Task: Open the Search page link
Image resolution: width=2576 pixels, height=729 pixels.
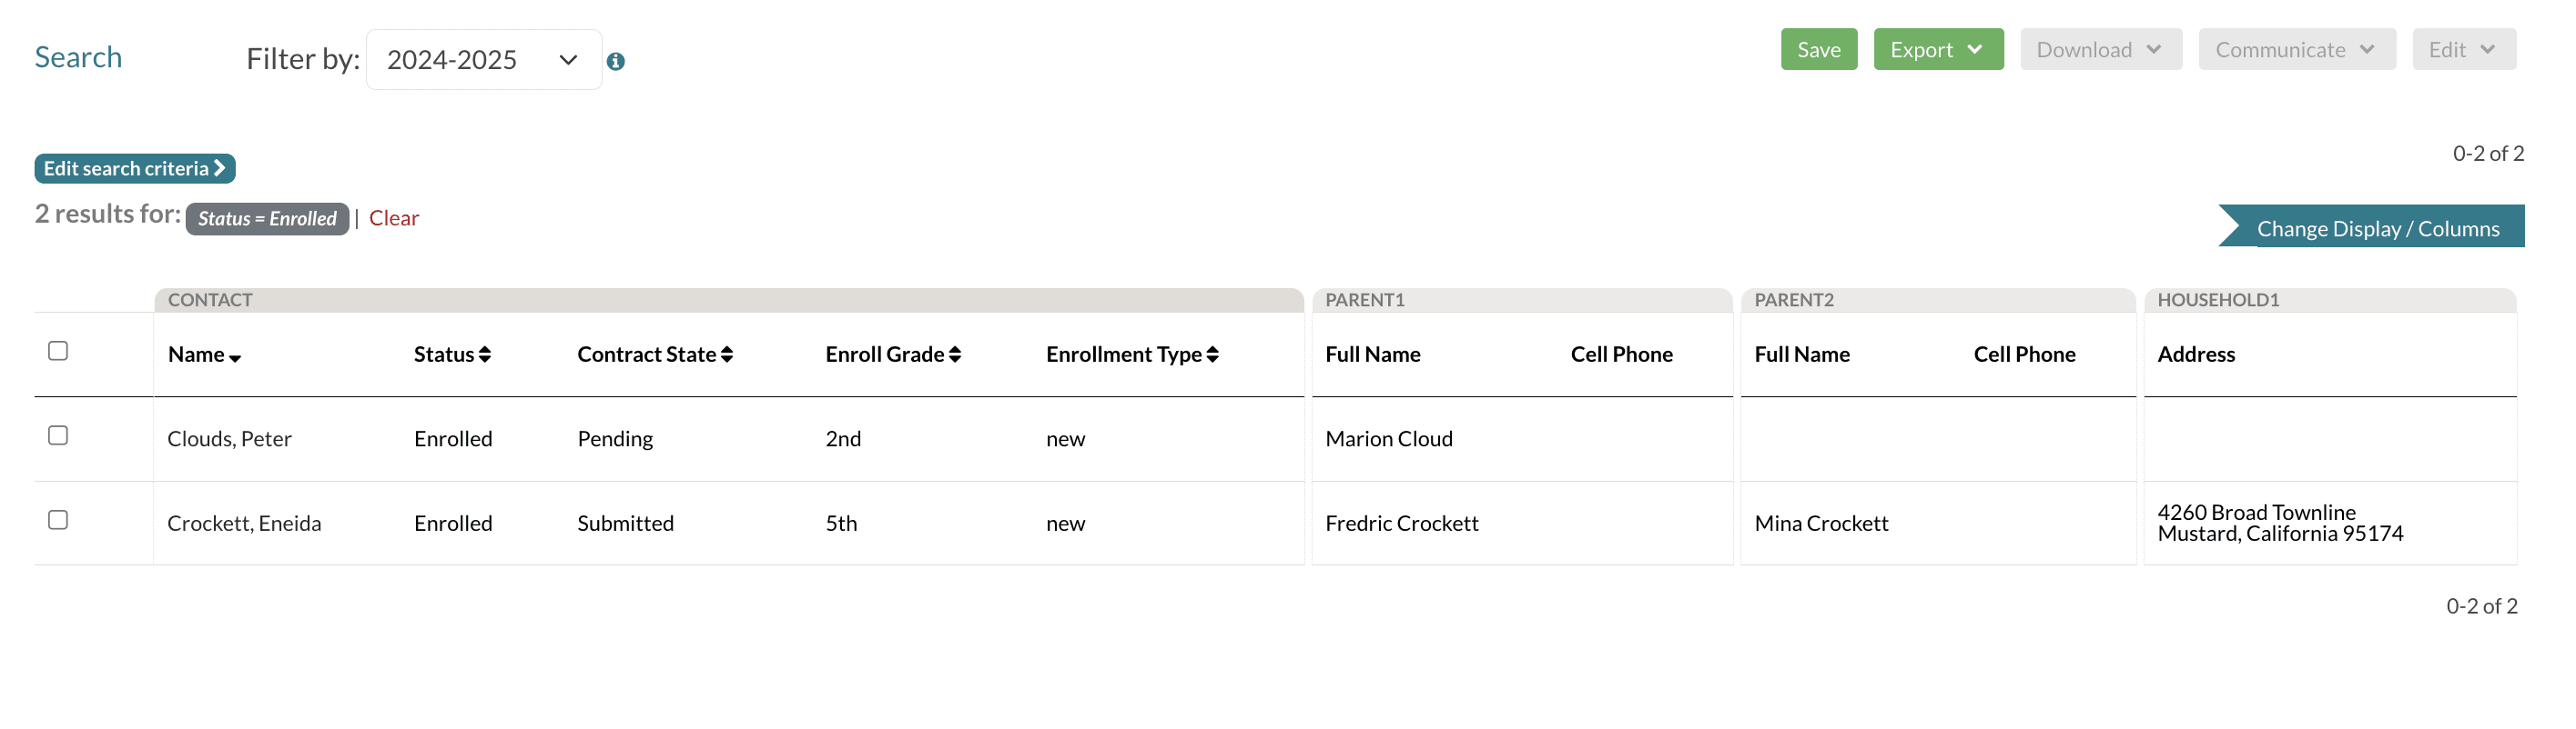Action: pyautogui.click(x=78, y=57)
